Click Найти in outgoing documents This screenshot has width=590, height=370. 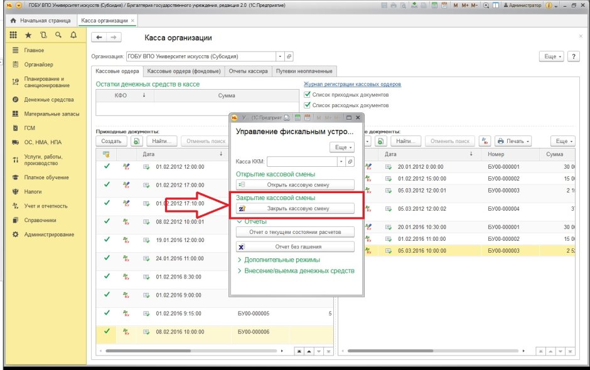(x=406, y=141)
